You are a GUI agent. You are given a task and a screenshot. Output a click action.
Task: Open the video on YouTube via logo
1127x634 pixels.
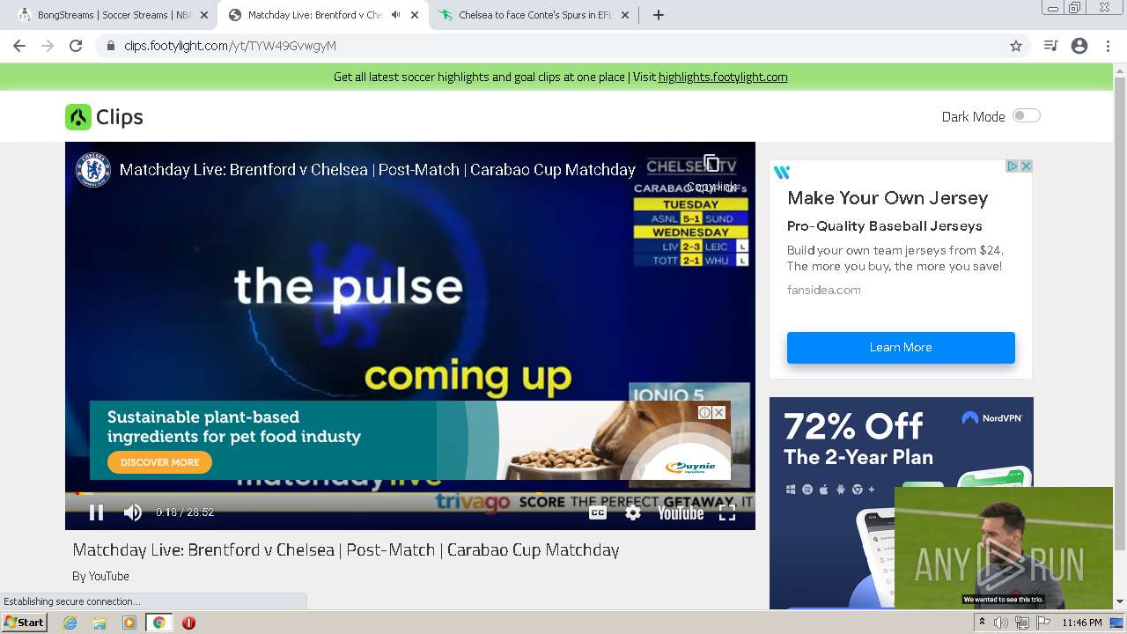point(681,512)
